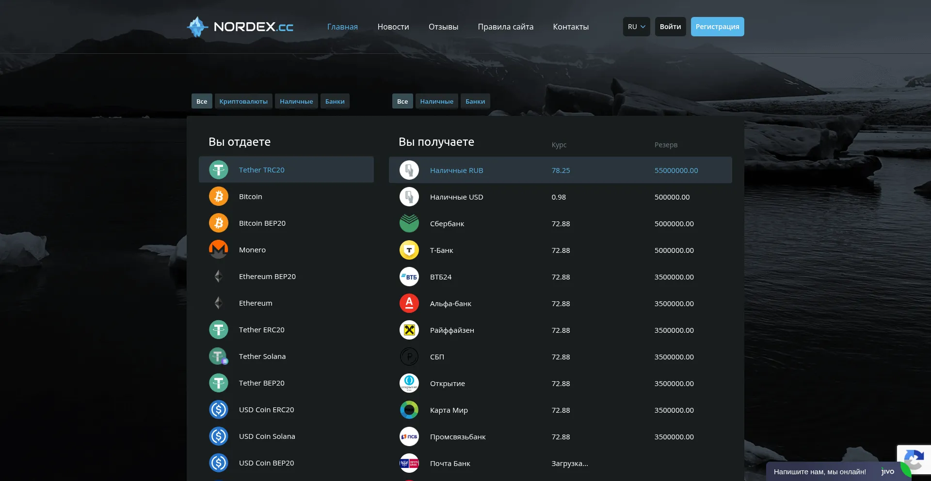Image resolution: width=931 pixels, height=481 pixels.
Task: Pick the Monero coin icon
Action: (219, 250)
